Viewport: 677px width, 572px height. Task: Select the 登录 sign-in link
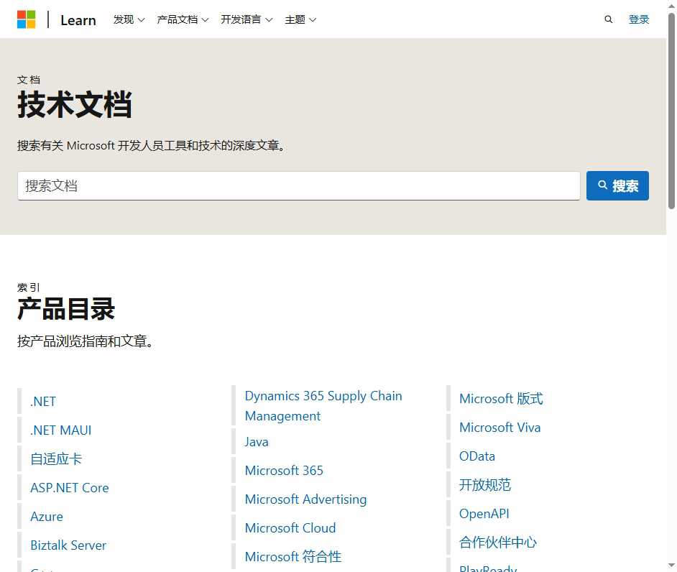(638, 19)
